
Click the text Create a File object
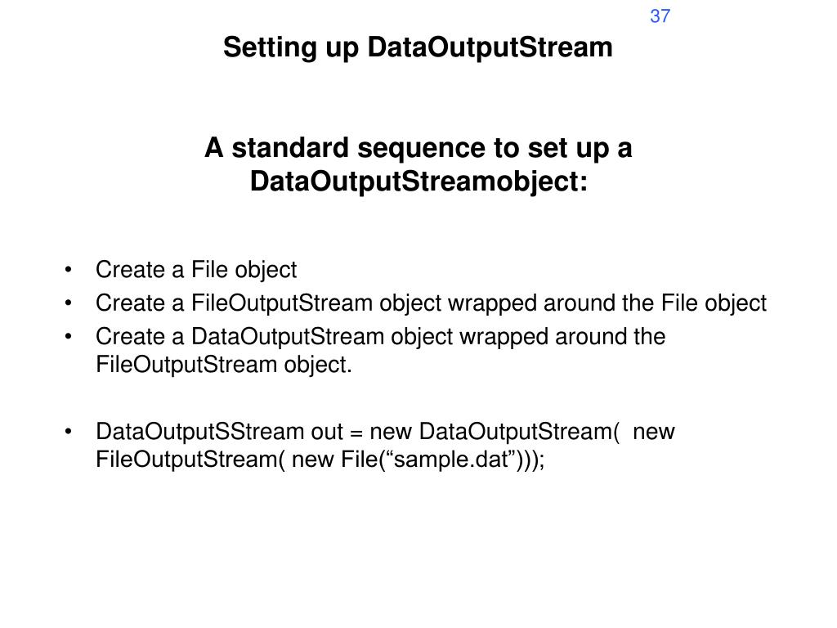pyautogui.click(x=196, y=270)
